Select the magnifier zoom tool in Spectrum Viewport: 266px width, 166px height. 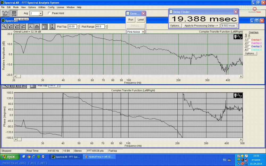(x=5, y=26)
